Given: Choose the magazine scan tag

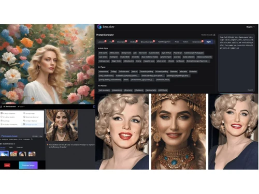Looking at the screenshot, I should [149, 61].
